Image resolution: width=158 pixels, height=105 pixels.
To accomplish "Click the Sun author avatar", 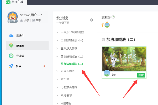I will point(107,73).
